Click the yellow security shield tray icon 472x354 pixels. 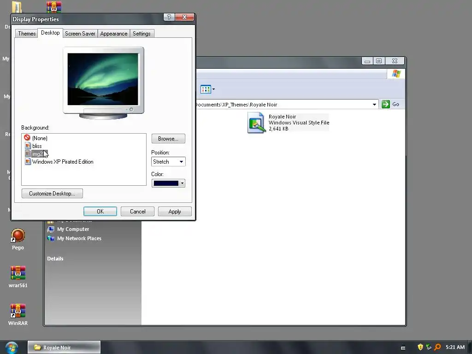[420, 347]
